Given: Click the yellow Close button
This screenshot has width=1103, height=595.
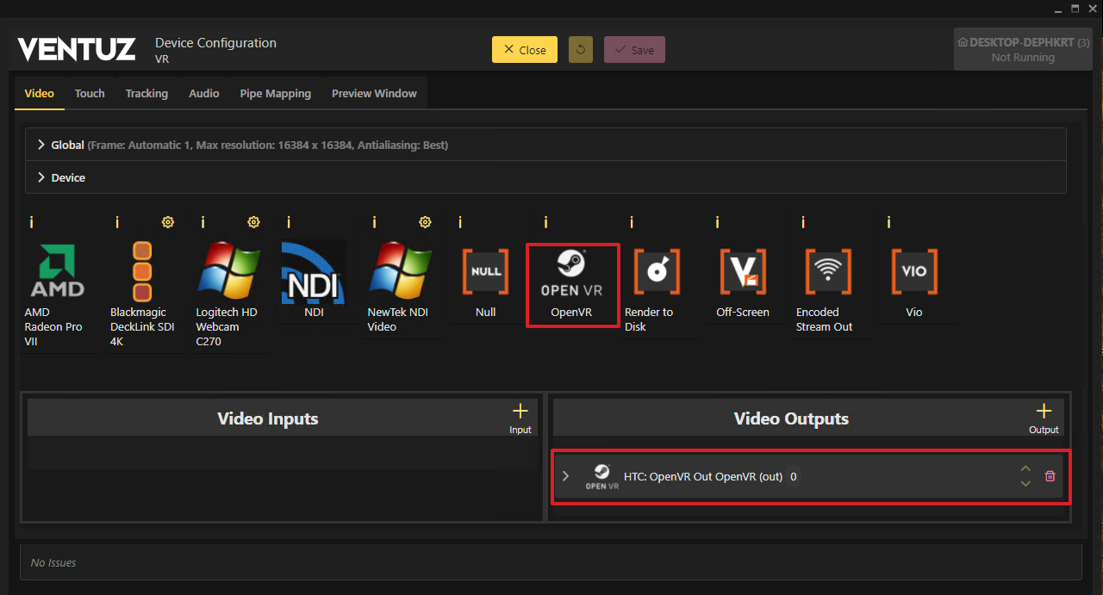Looking at the screenshot, I should (x=524, y=50).
